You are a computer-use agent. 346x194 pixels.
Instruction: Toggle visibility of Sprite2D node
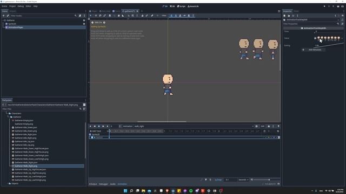(84, 24)
